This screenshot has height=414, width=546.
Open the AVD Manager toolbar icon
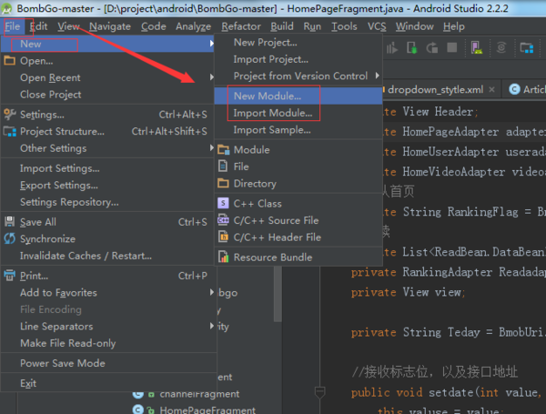pyautogui.click(x=476, y=47)
